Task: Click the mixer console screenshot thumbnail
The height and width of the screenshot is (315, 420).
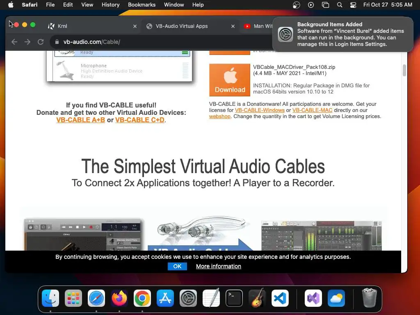Action: point(322,236)
